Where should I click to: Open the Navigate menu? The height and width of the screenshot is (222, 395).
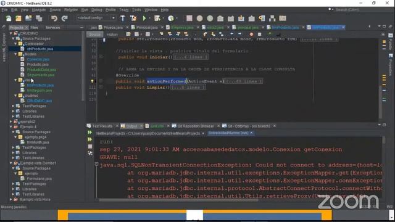(39, 10)
